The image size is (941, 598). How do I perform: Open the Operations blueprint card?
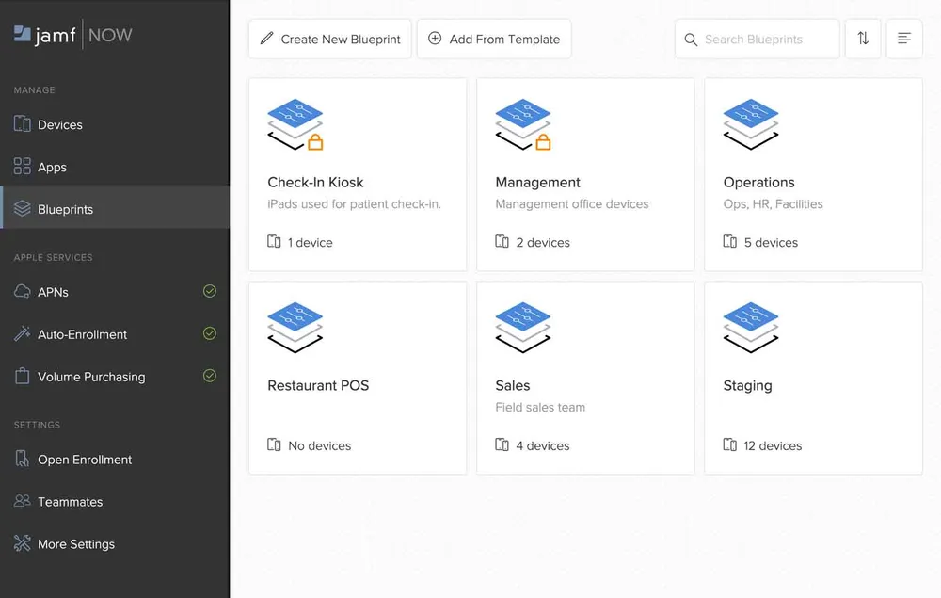point(813,175)
